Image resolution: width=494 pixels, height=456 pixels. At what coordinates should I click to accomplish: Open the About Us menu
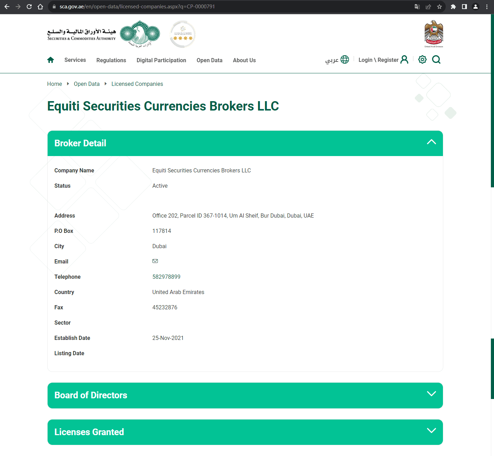click(x=244, y=60)
